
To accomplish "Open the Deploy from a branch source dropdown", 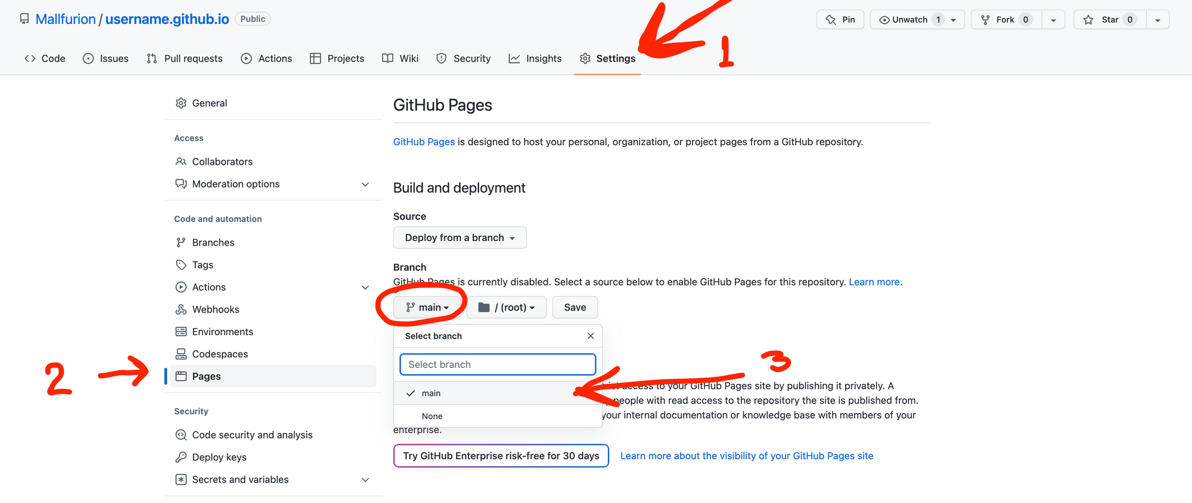I will tap(460, 238).
